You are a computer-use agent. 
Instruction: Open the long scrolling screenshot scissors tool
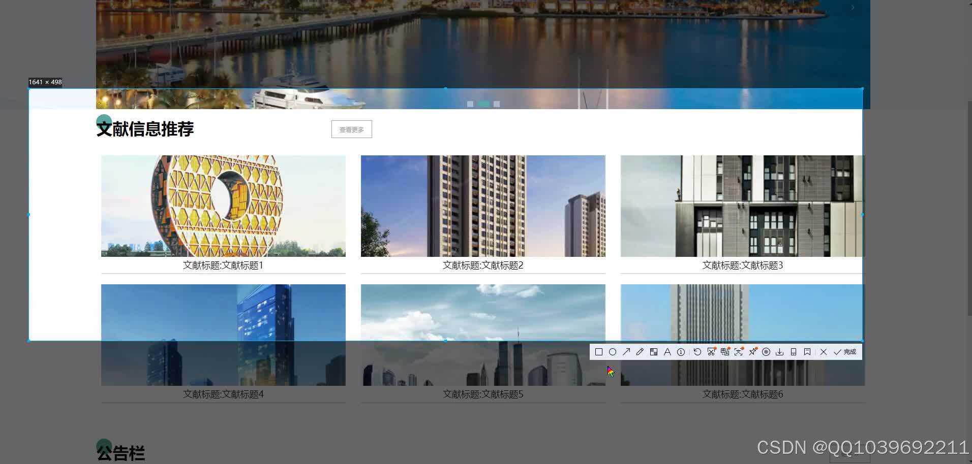pos(711,352)
